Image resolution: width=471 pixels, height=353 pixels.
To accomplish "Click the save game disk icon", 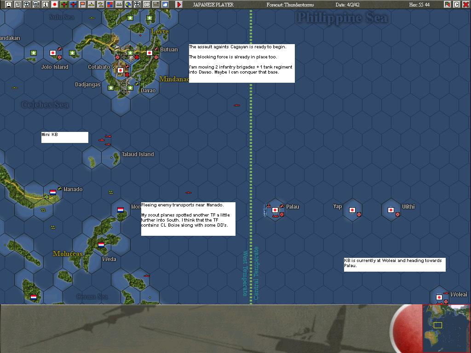I will tap(8, 5).
